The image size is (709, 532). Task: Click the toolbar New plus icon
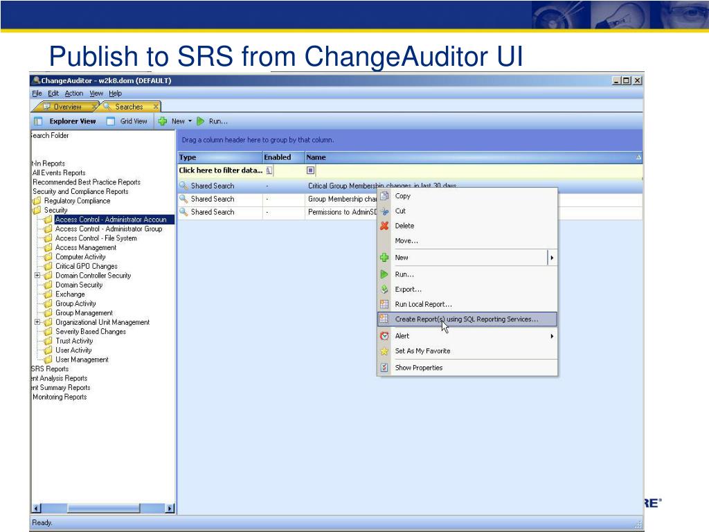pos(163,121)
